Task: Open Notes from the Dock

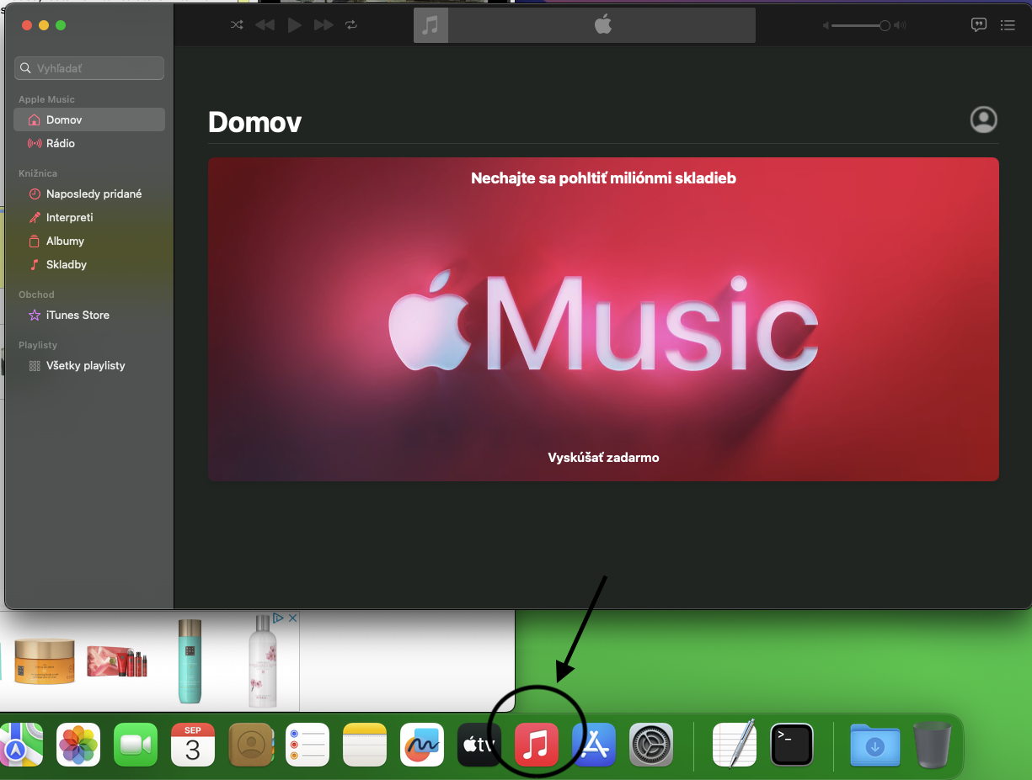Action: pyautogui.click(x=365, y=745)
